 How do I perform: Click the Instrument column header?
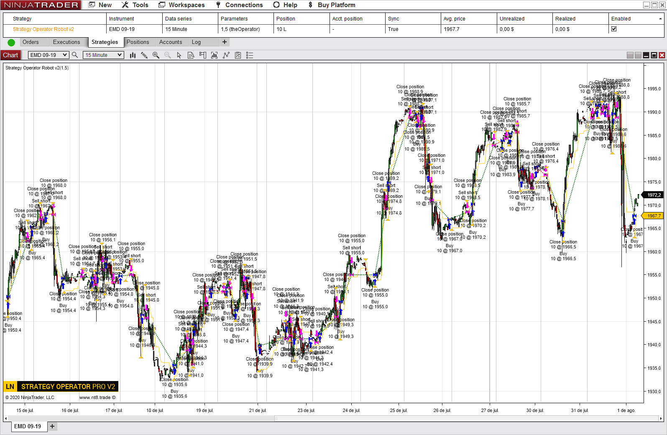(134, 19)
